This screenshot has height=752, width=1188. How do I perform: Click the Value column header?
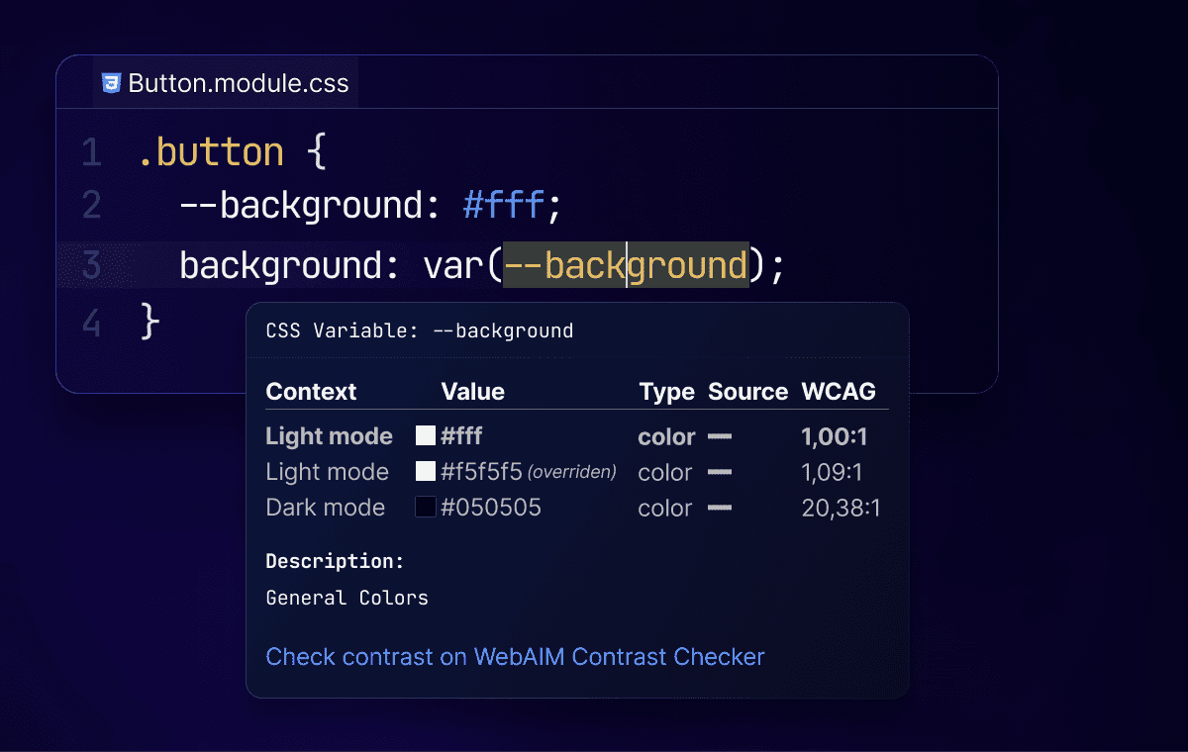click(472, 392)
